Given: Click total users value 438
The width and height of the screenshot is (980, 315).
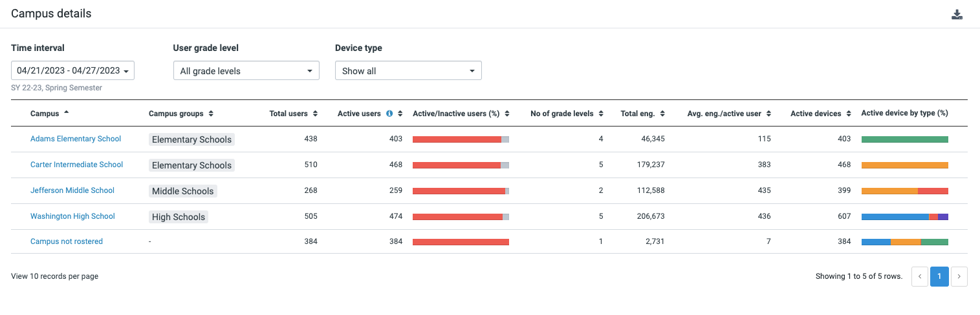Looking at the screenshot, I should [x=311, y=139].
